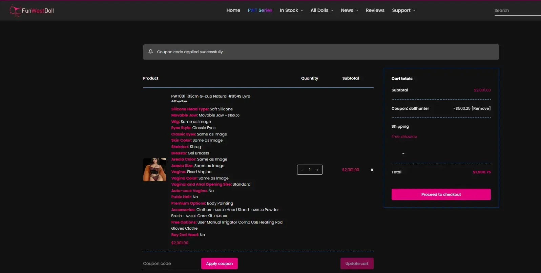Click the Coupon code applied successfully message
The image size is (541, 273).
(190, 52)
